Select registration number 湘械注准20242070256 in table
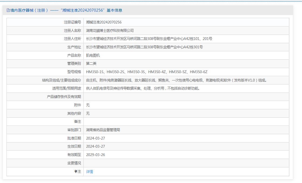Screen dimensions: 302x183 click(x=104, y=22)
